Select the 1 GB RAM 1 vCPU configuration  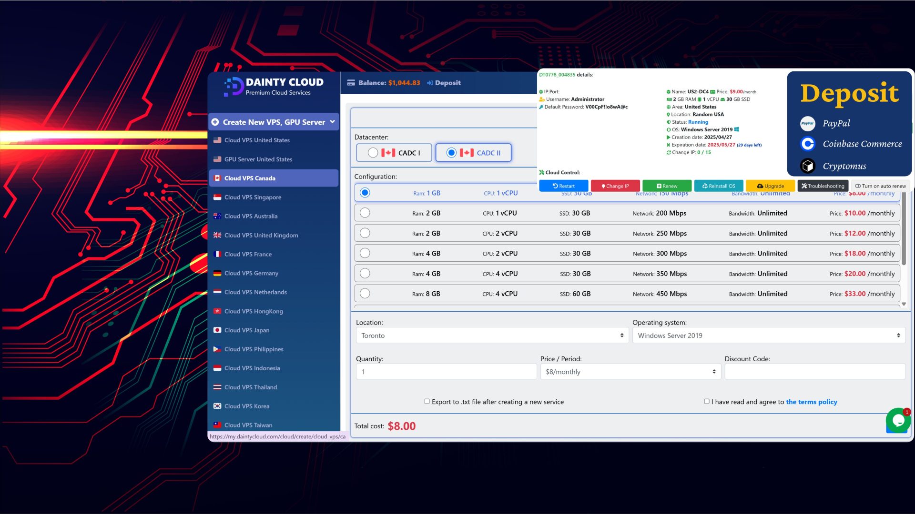365,193
